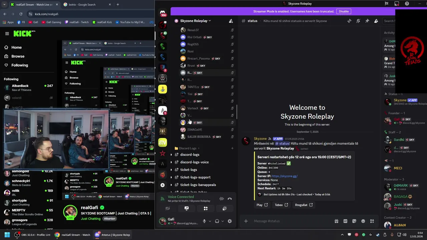The image size is (427, 240).
Task: Open the yellow Snapchat-style server icon
Action: click(162, 89)
